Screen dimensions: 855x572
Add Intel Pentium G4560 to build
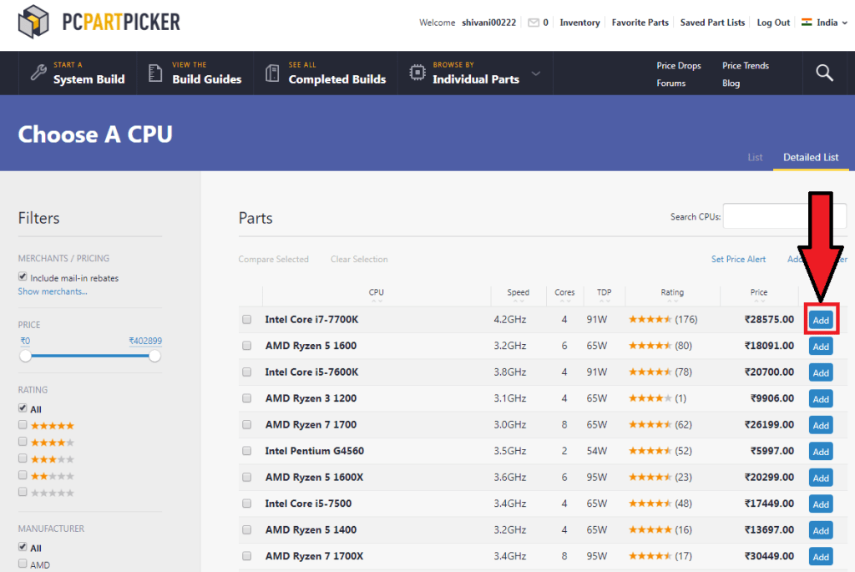(x=821, y=451)
